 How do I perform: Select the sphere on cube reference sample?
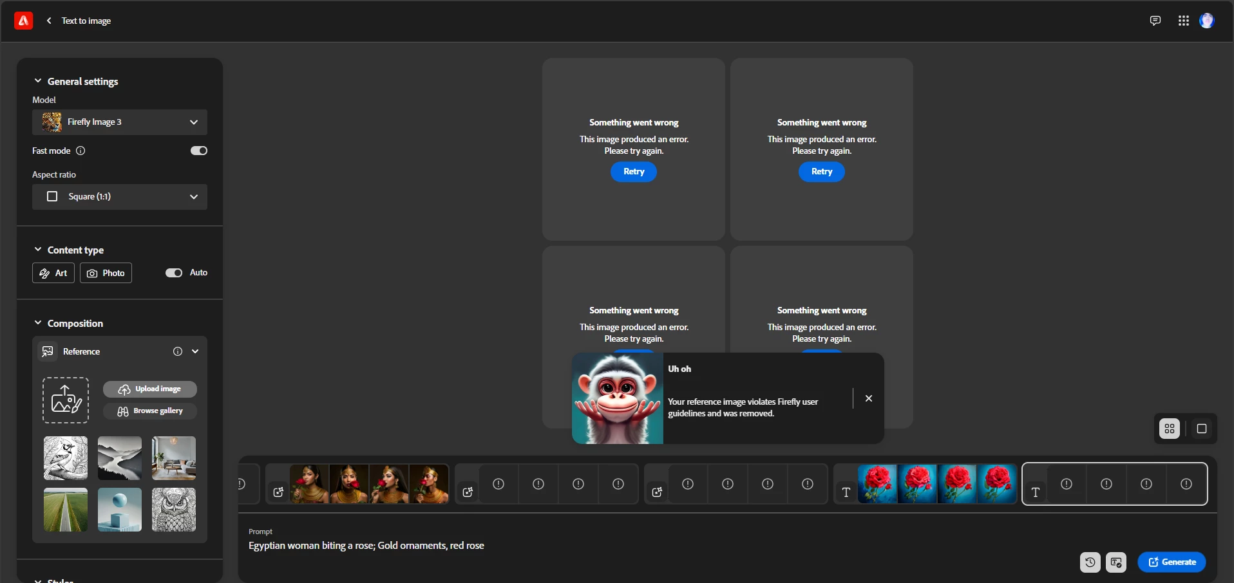coord(120,510)
